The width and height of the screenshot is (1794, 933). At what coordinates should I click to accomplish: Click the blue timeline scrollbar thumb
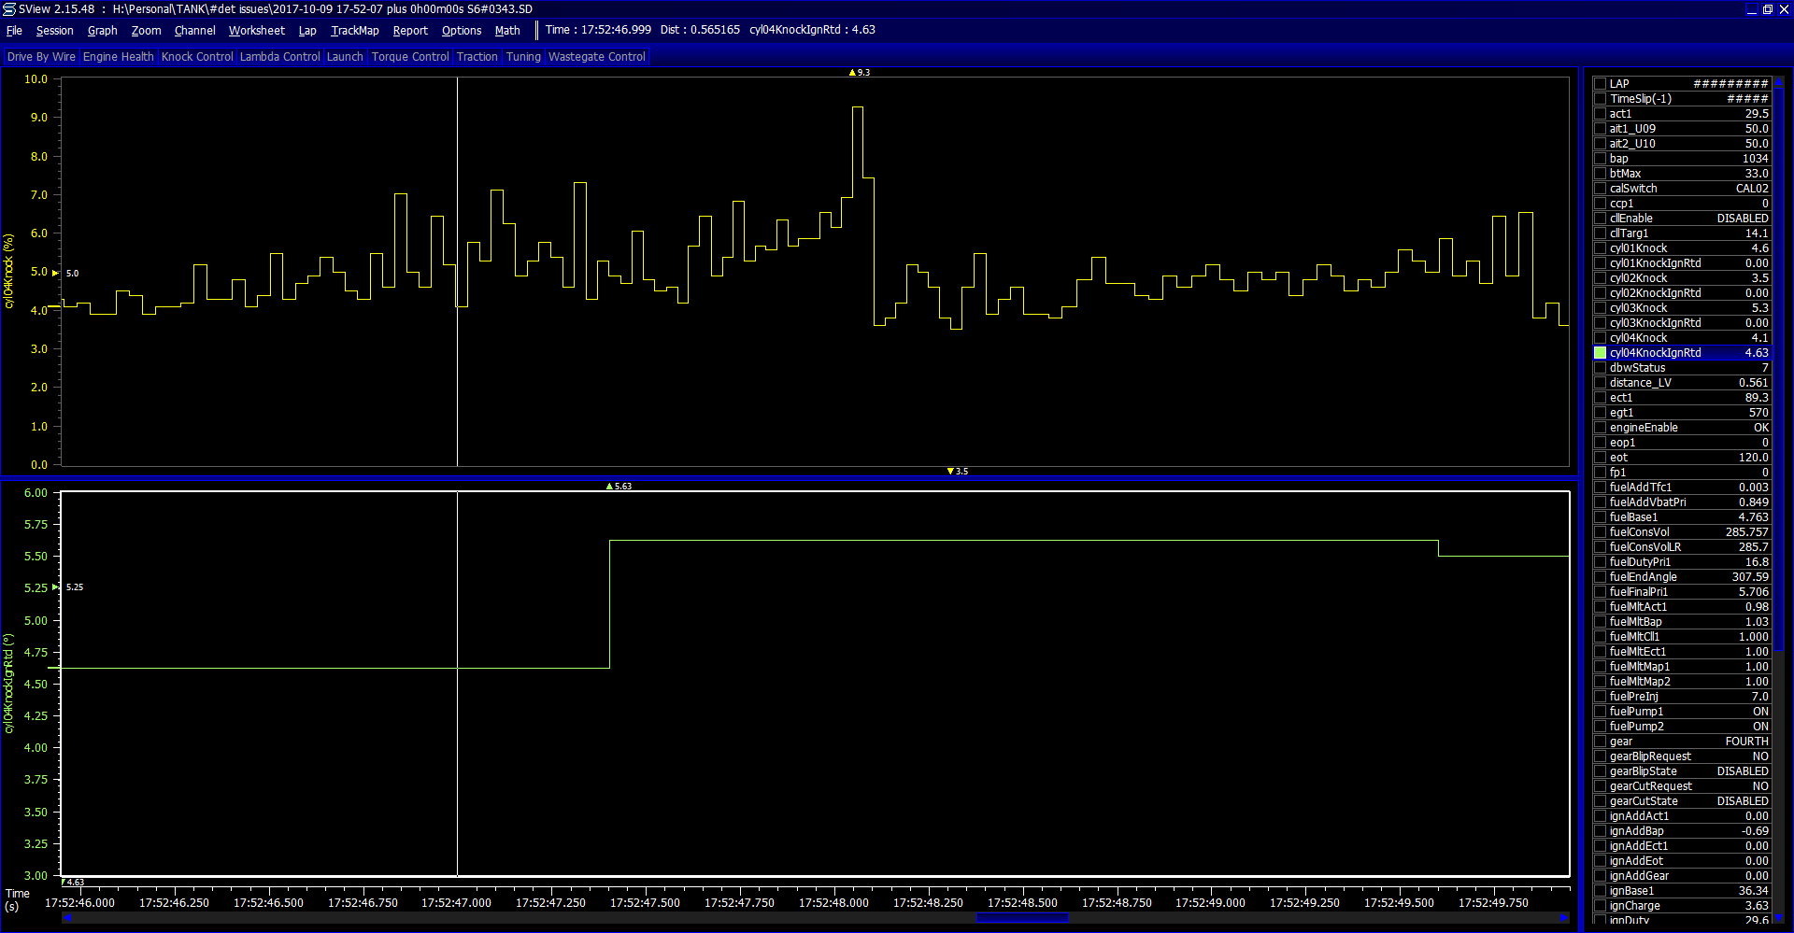pos(1022,918)
